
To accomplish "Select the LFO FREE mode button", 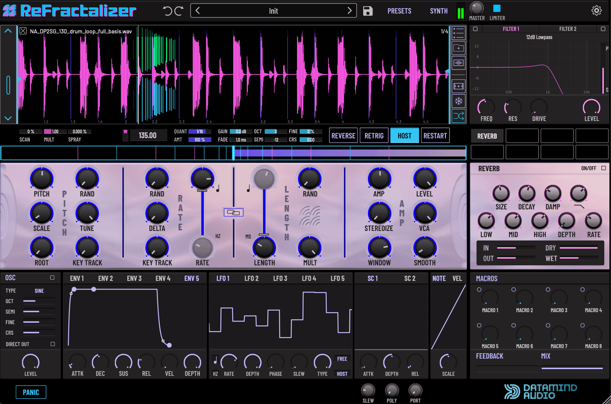I will pyautogui.click(x=342, y=359).
